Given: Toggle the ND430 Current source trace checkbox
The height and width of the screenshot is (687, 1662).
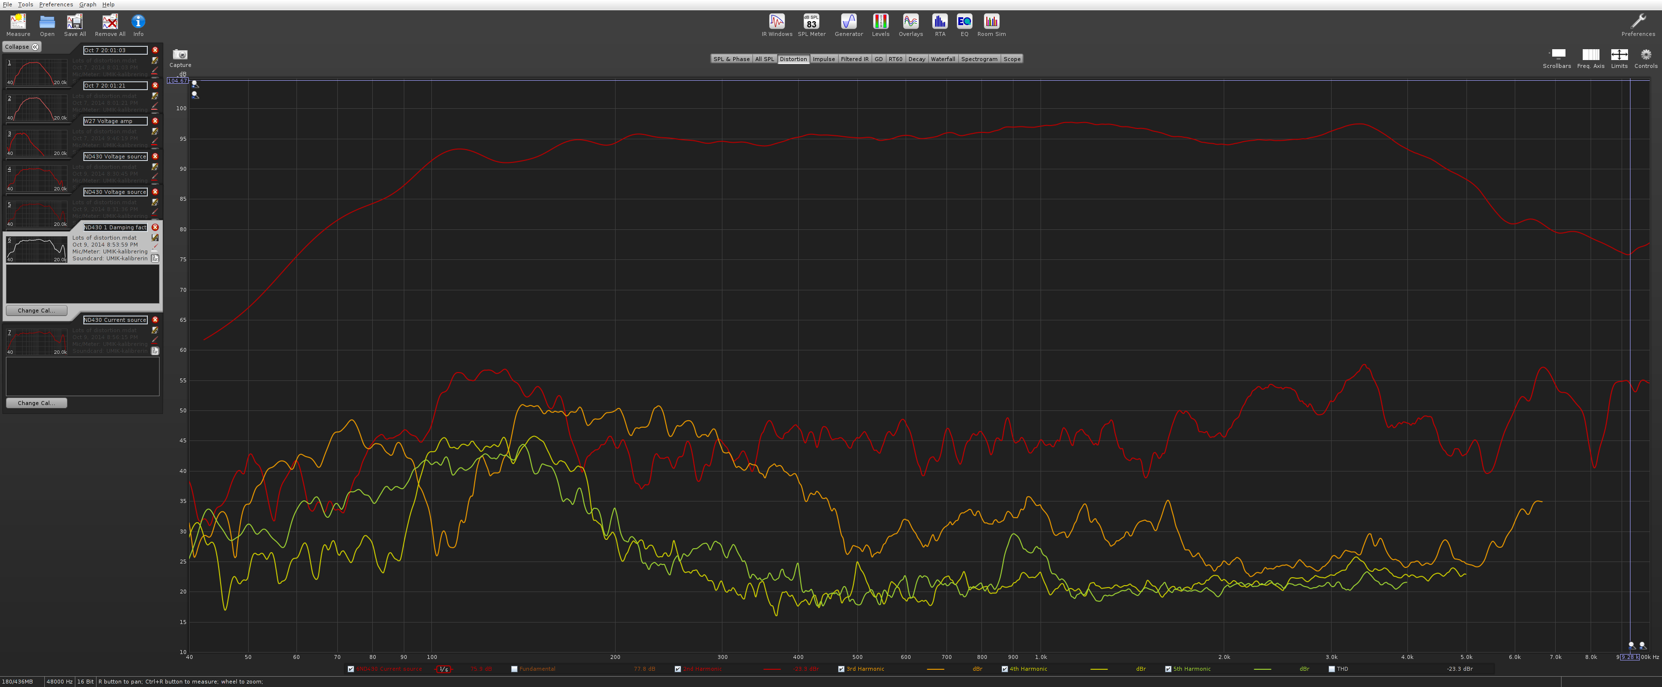Looking at the screenshot, I should coord(351,669).
